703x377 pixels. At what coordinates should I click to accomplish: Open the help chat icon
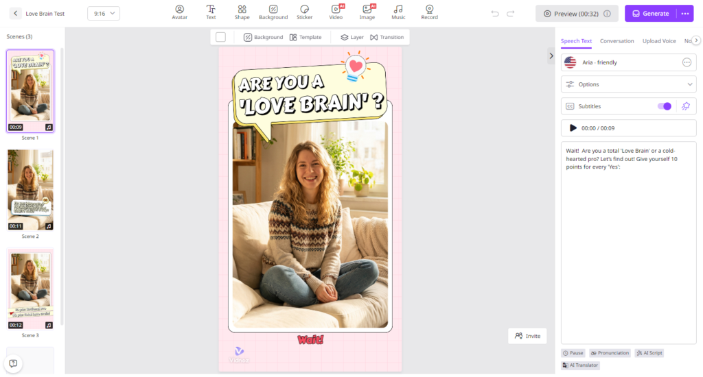coord(13,363)
